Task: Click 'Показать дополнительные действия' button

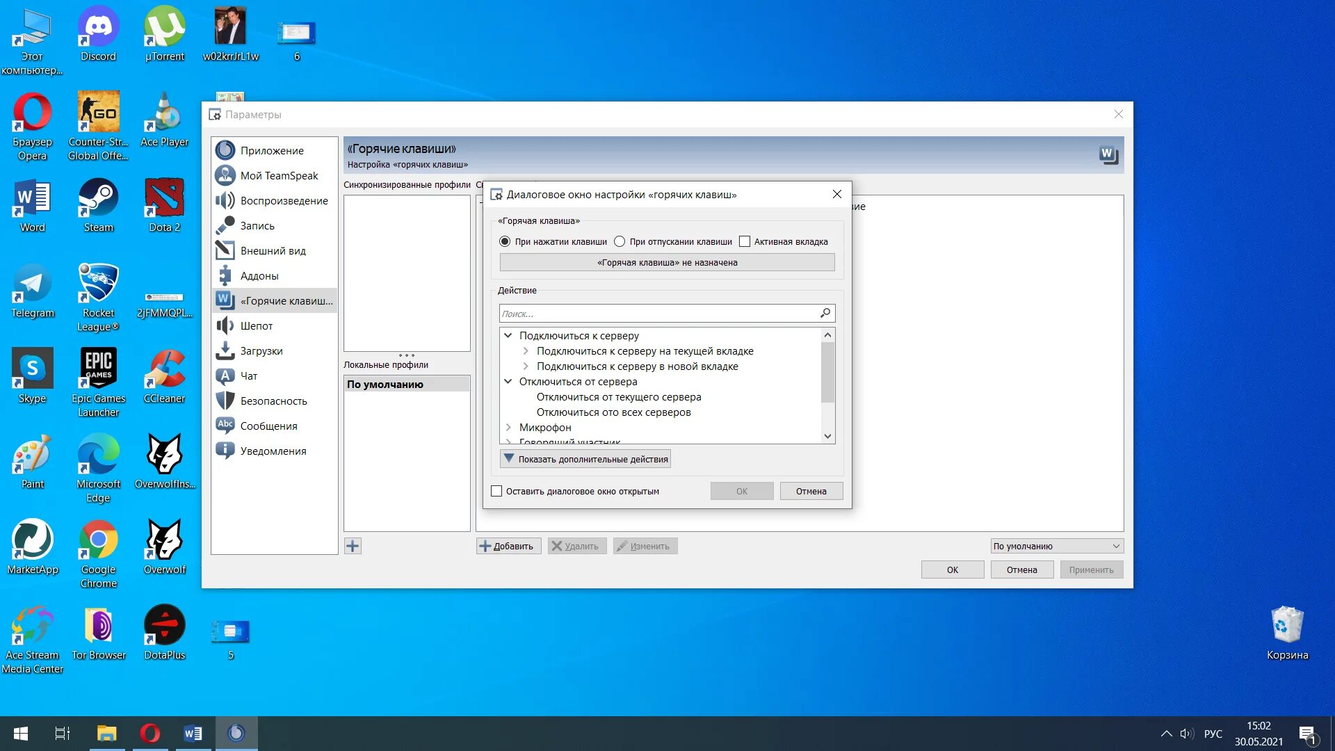Action: point(585,459)
